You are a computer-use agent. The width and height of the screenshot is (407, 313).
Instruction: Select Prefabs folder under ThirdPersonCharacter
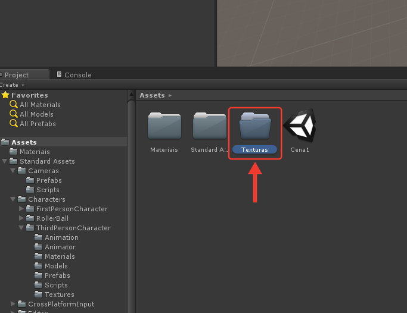57,276
